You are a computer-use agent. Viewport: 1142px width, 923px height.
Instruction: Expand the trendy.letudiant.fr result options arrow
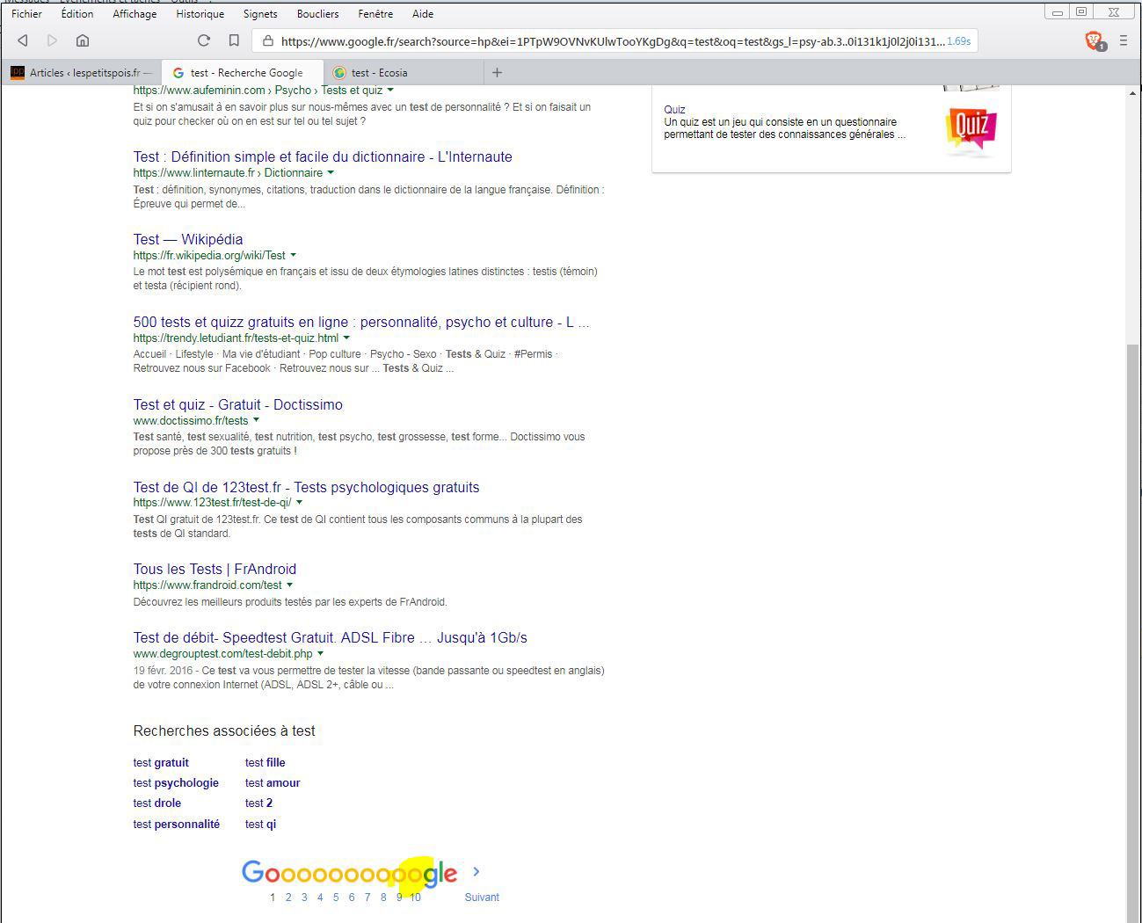point(346,338)
